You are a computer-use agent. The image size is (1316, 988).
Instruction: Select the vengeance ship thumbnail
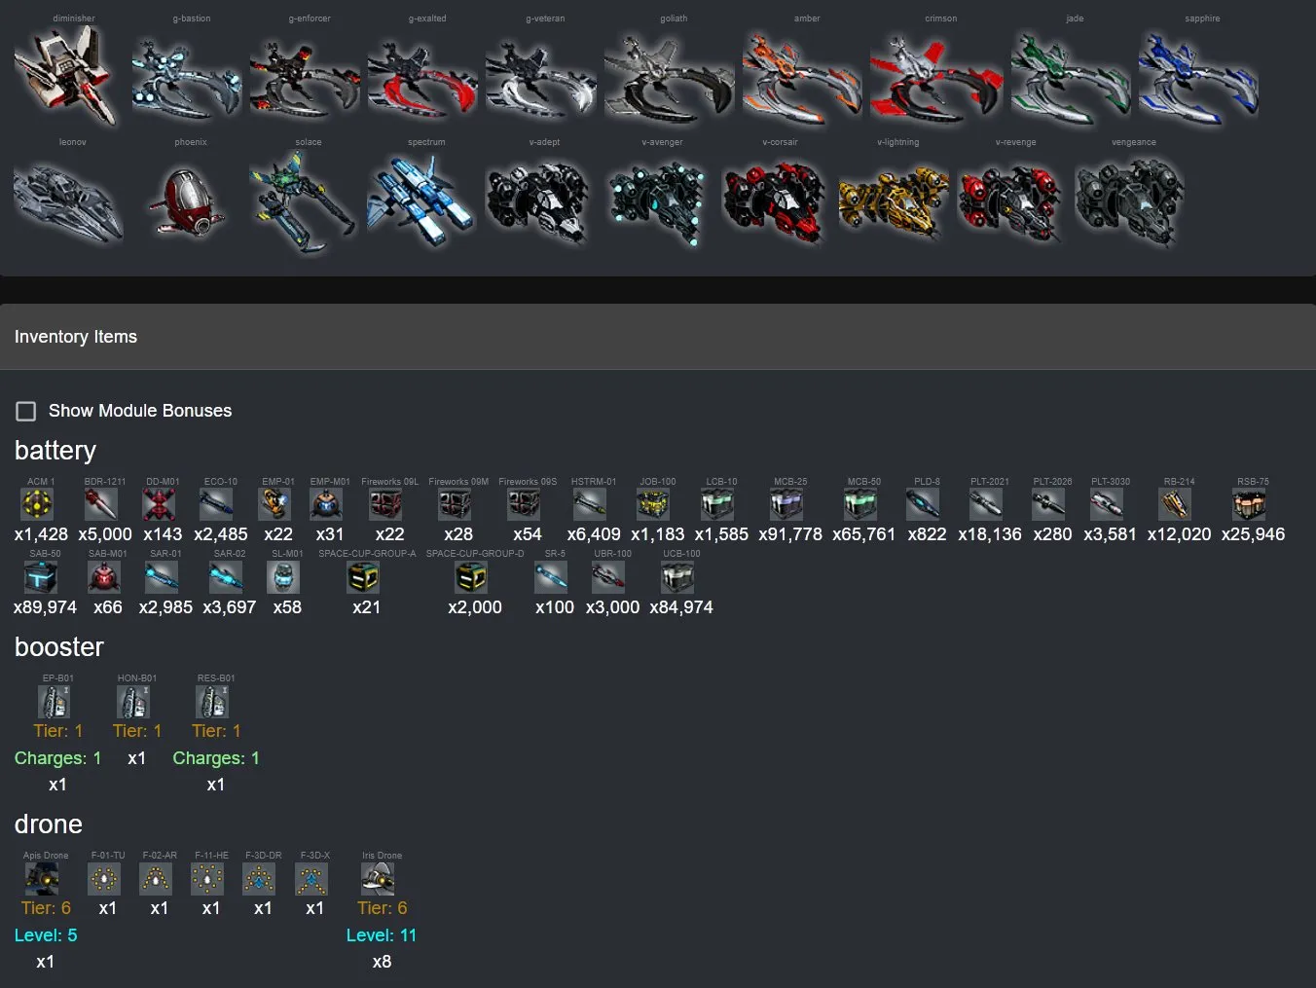1129,201
